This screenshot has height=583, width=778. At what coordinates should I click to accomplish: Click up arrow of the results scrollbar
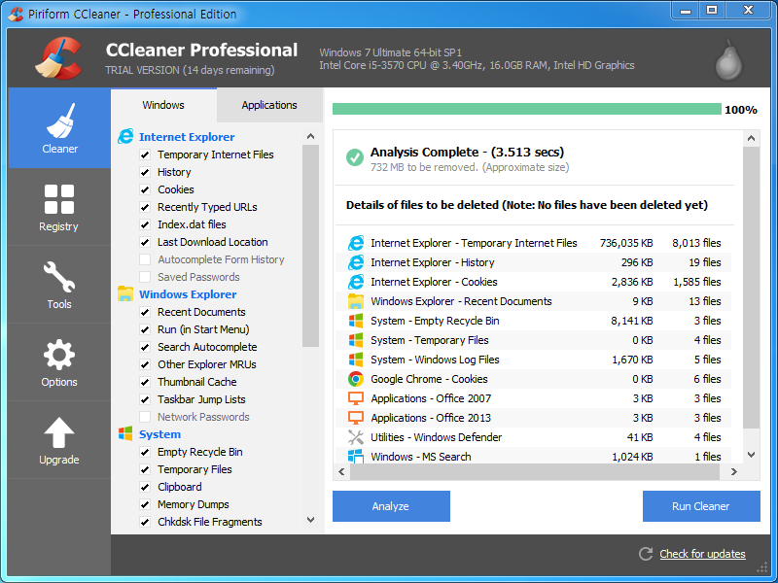click(x=751, y=138)
